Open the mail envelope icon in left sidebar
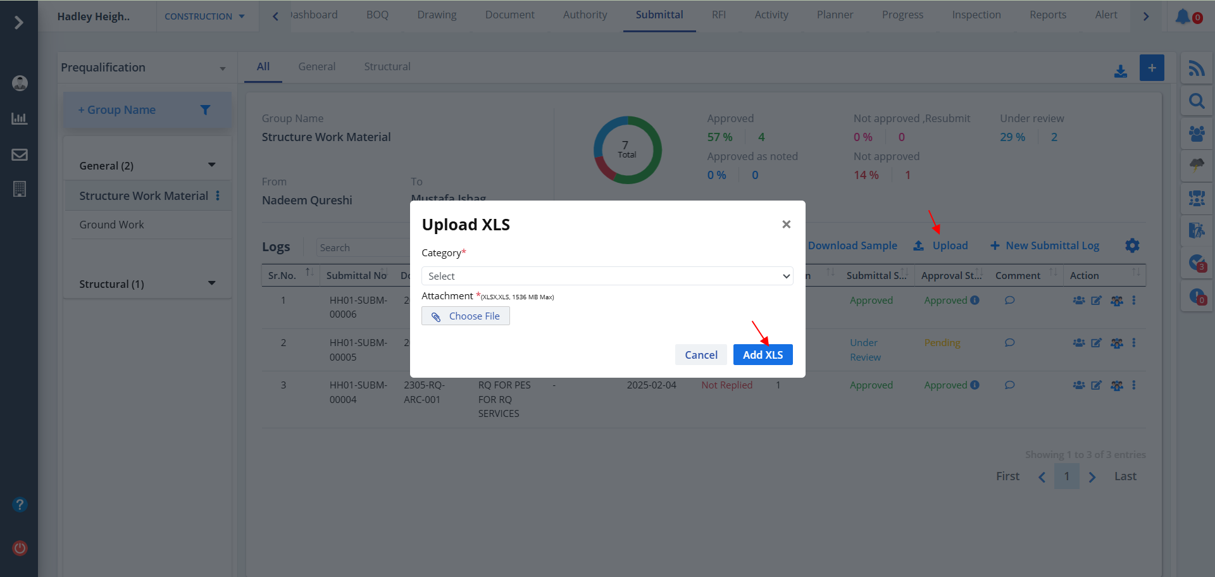Screen dimensions: 1215x577 pyautogui.click(x=20, y=155)
